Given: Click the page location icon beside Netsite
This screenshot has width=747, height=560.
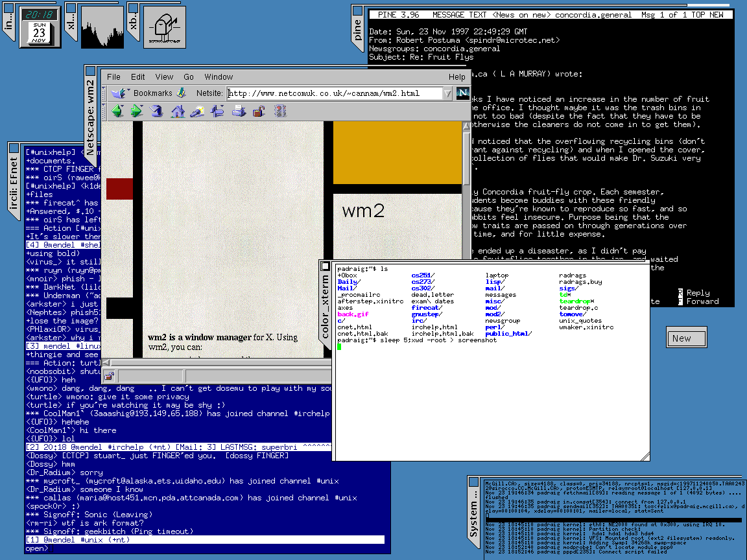Looking at the screenshot, I should coord(182,93).
